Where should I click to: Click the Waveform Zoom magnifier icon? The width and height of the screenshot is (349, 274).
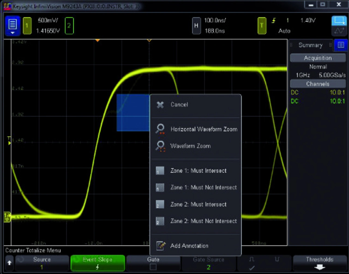pyautogui.click(x=160, y=146)
